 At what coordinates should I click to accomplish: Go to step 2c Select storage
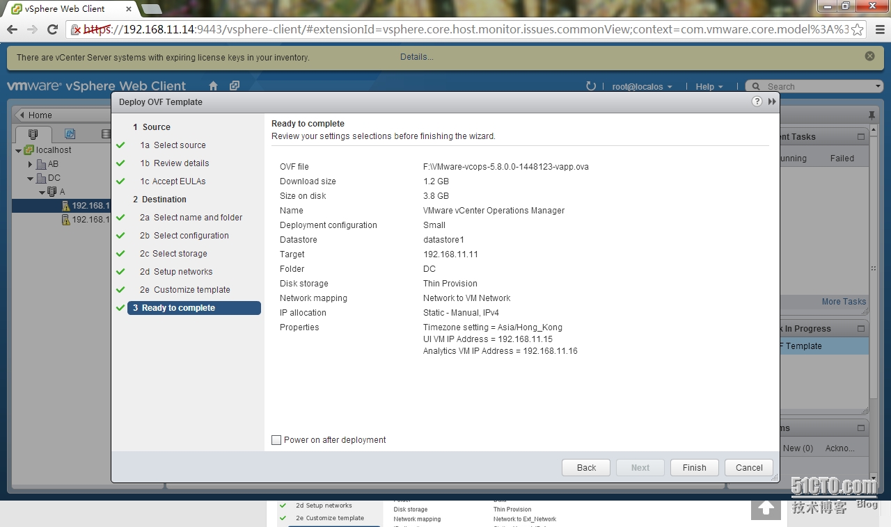tap(173, 254)
